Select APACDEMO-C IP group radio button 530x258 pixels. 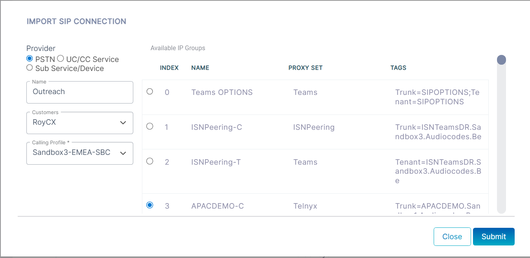click(150, 205)
